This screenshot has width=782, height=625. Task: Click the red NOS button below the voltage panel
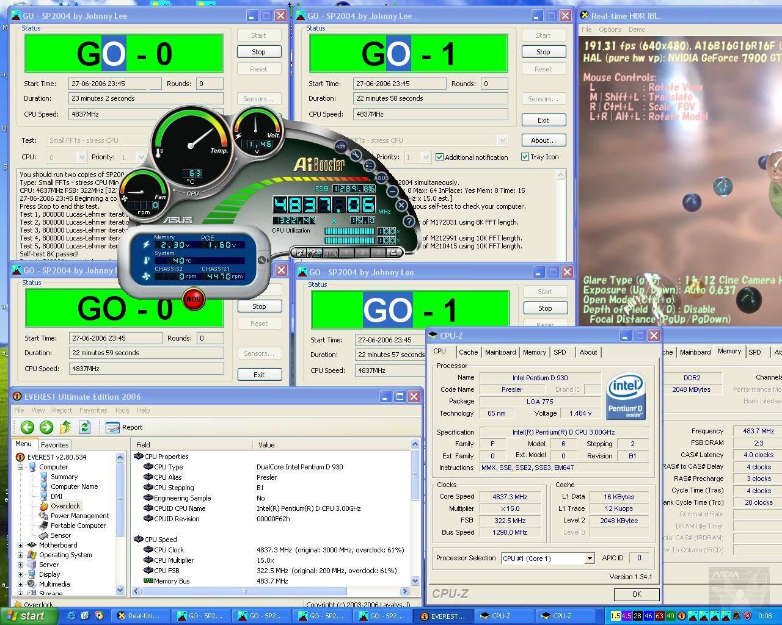tap(193, 300)
